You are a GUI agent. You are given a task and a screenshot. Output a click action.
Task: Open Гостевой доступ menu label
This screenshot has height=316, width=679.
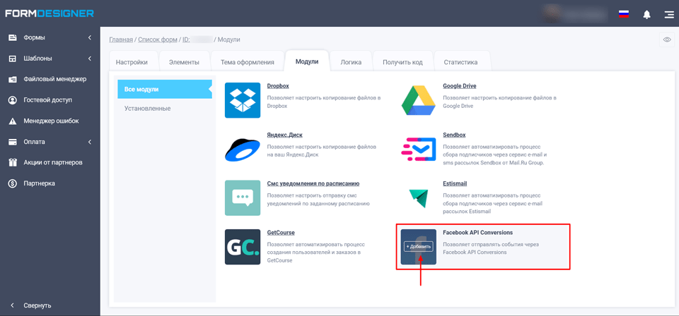(x=47, y=100)
